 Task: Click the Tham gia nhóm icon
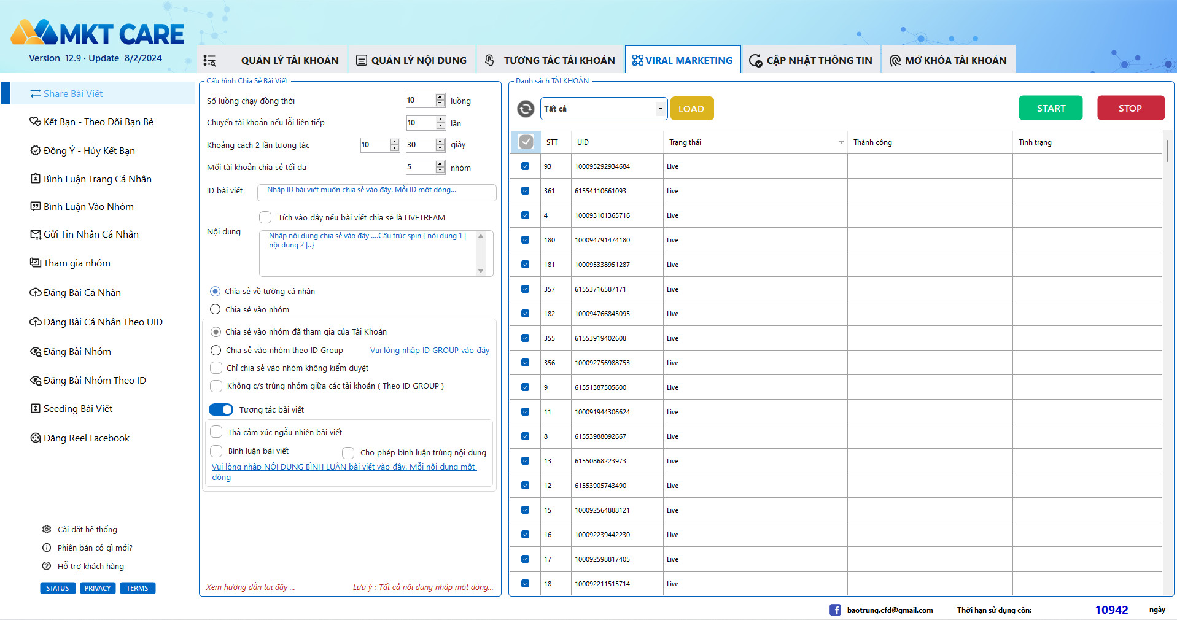click(x=36, y=263)
